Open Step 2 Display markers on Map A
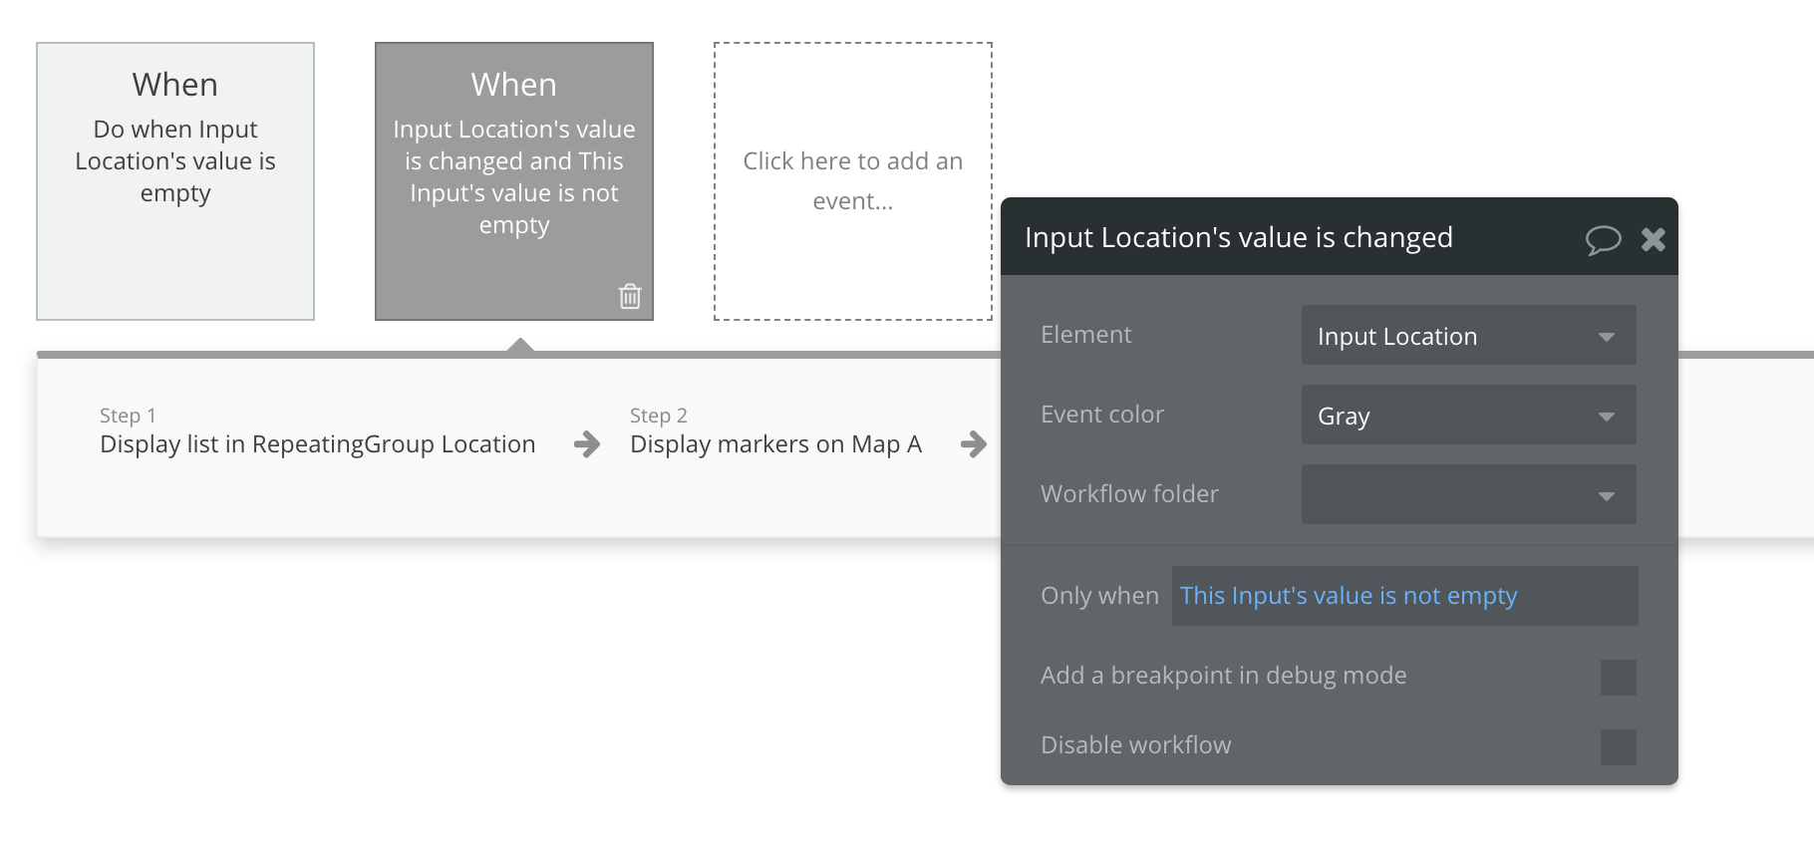Image resolution: width=1814 pixels, height=849 pixels. [x=775, y=444]
